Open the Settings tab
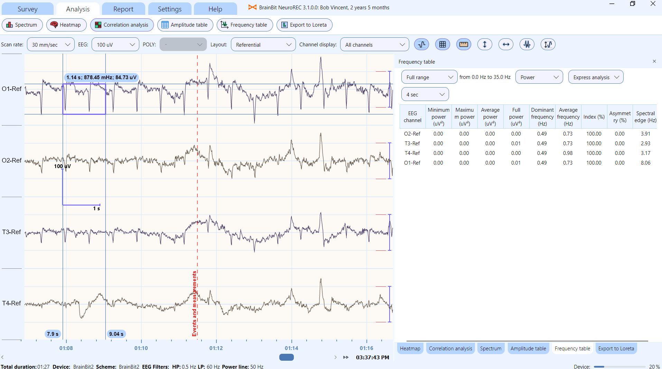The height and width of the screenshot is (369, 662). 169,9
